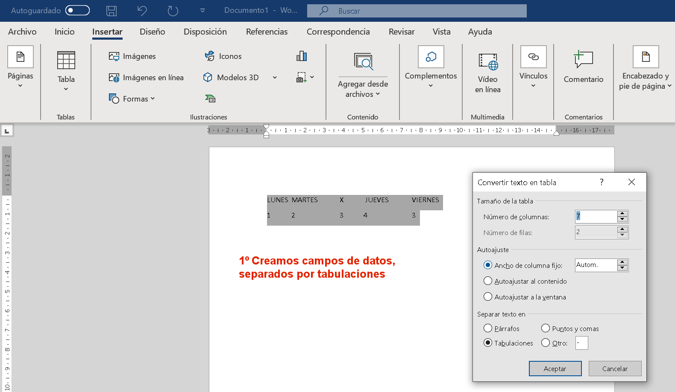Open the Archivo tab

click(22, 32)
